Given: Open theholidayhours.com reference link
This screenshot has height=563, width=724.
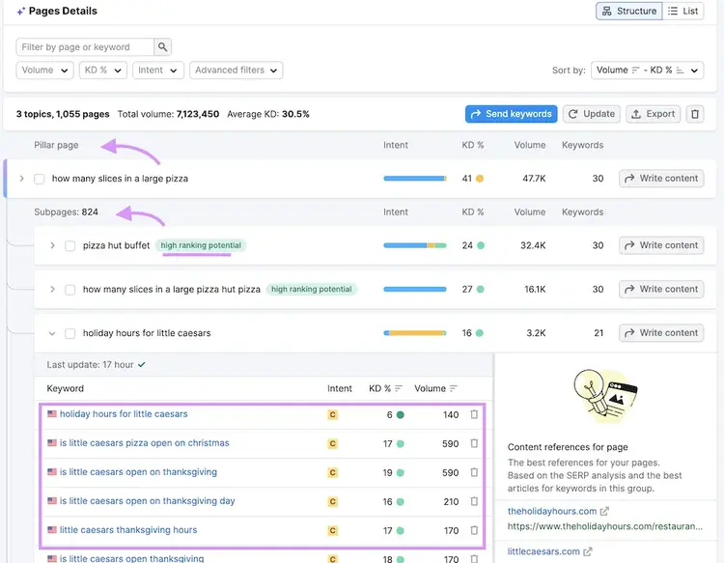Looking at the screenshot, I should pyautogui.click(x=552, y=511).
